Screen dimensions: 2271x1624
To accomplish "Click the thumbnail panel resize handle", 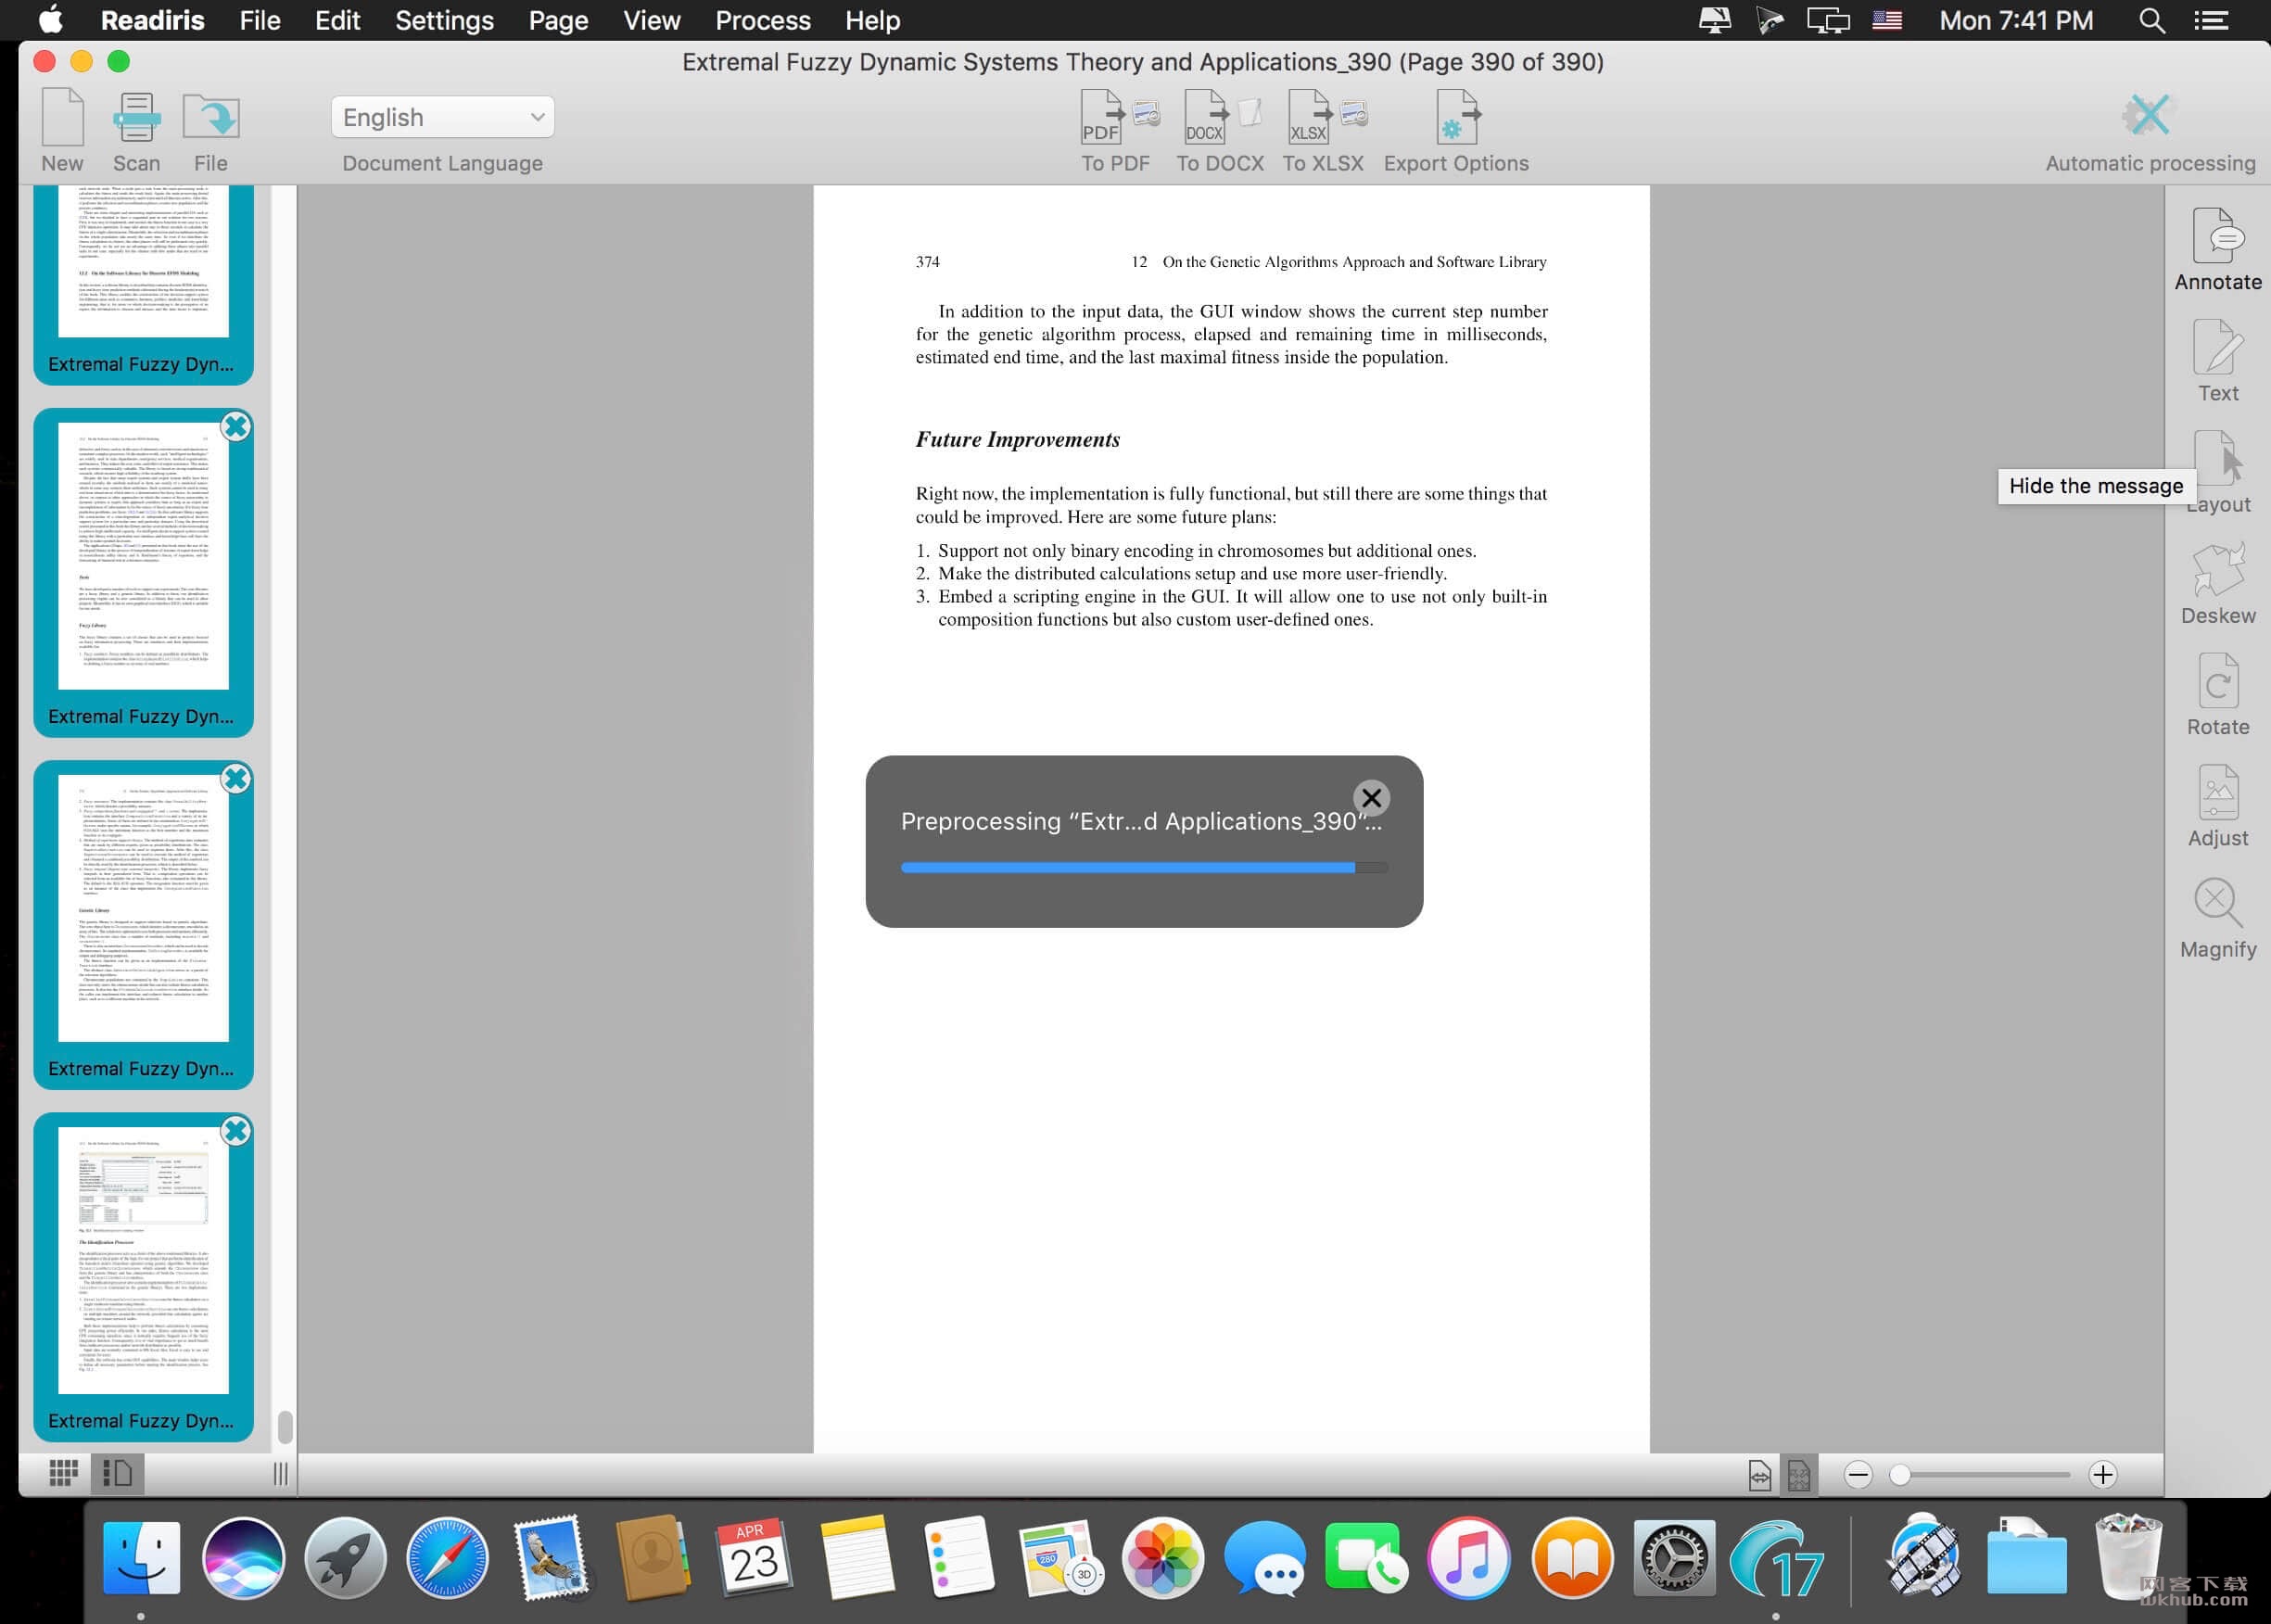I will tap(281, 1473).
